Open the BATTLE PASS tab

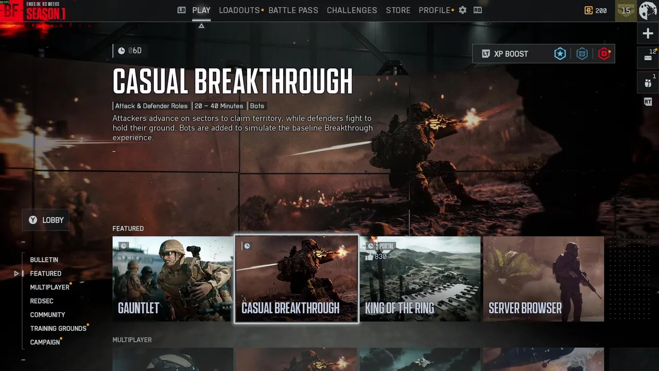pyautogui.click(x=293, y=10)
